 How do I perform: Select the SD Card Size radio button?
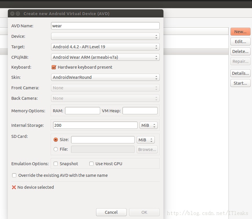(x=56, y=140)
